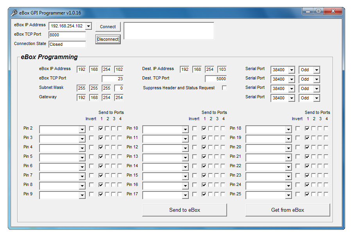Toggle Invert checkbox for Pin 15
The height and width of the screenshot is (238, 356).
pos(195,175)
